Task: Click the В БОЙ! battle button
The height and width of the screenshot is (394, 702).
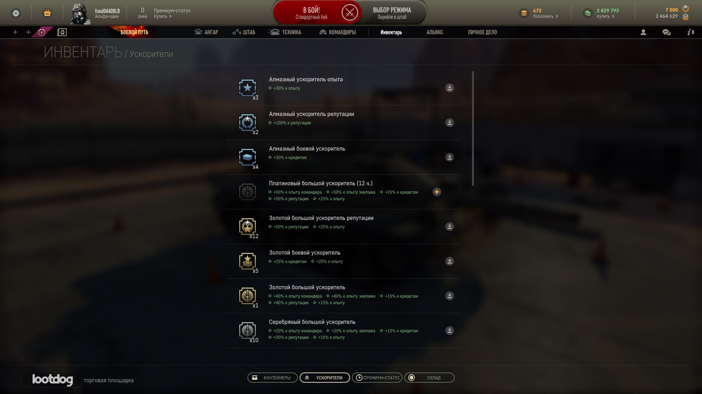Action: pos(311,13)
